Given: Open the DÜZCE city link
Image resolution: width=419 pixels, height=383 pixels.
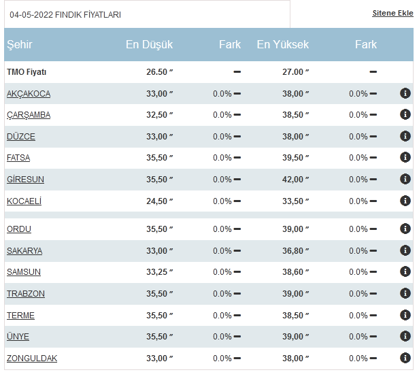Looking at the screenshot, I should click(x=21, y=137).
